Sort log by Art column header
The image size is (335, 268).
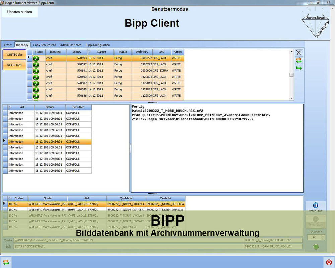[x=21, y=107]
